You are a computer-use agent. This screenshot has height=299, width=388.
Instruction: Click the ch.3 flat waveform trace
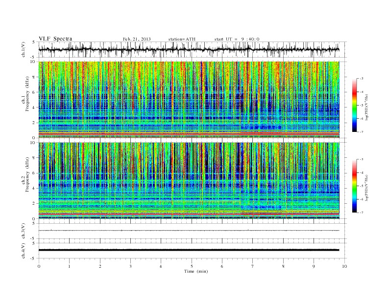coord(189,231)
